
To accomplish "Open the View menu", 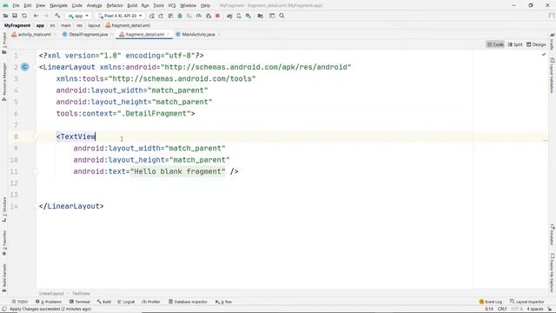I will click(x=41, y=5).
